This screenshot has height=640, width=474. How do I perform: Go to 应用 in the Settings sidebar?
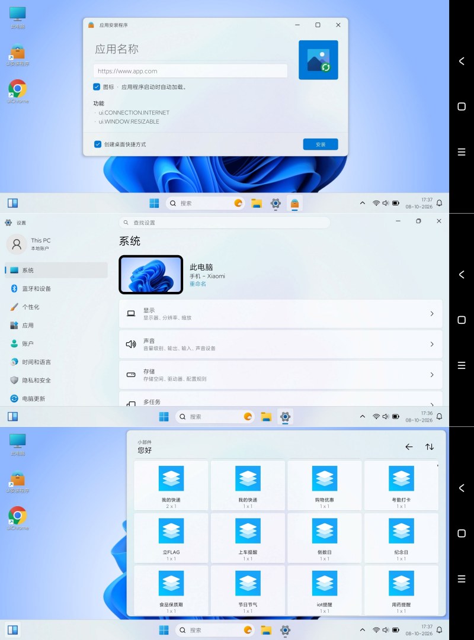click(x=56, y=325)
